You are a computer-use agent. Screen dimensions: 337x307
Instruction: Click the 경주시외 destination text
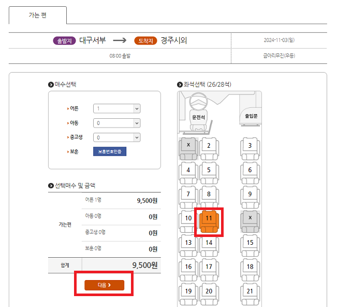(x=174, y=40)
